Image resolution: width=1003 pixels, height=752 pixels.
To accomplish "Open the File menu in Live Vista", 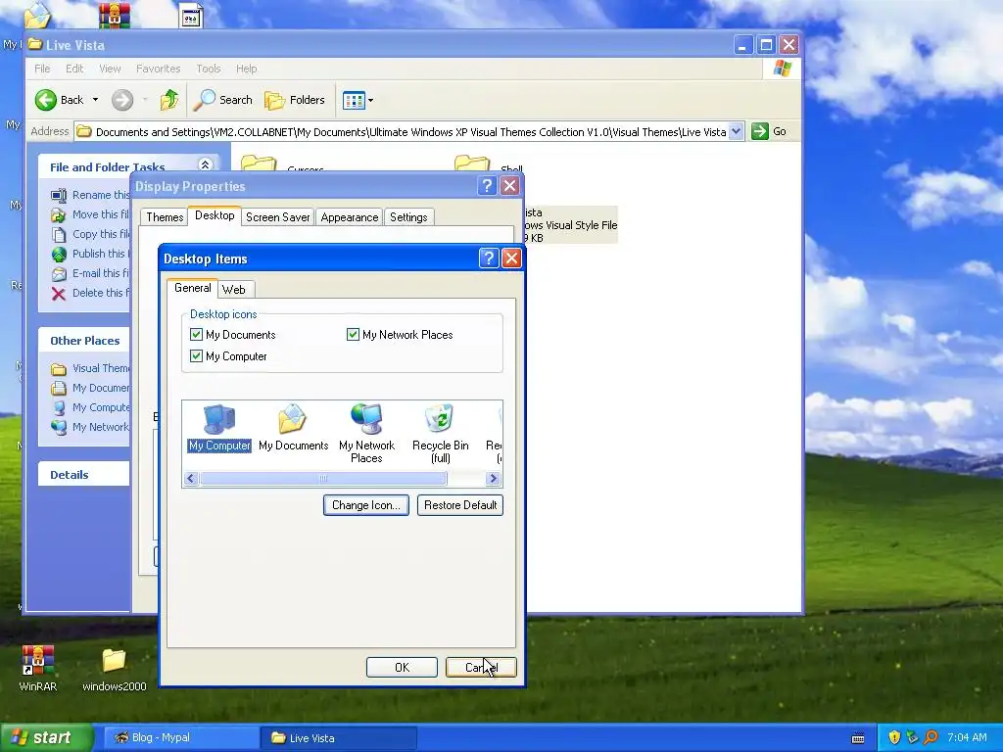I will (42, 69).
